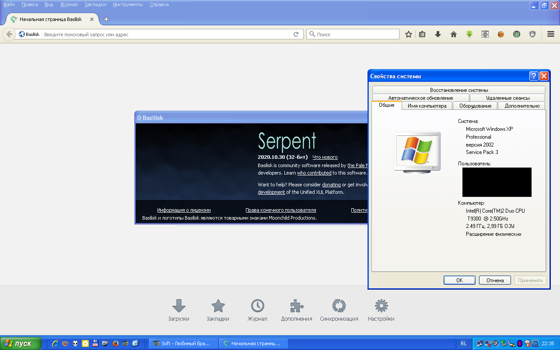Open the Вид menu
This screenshot has height=350, width=560.
tap(49, 4)
